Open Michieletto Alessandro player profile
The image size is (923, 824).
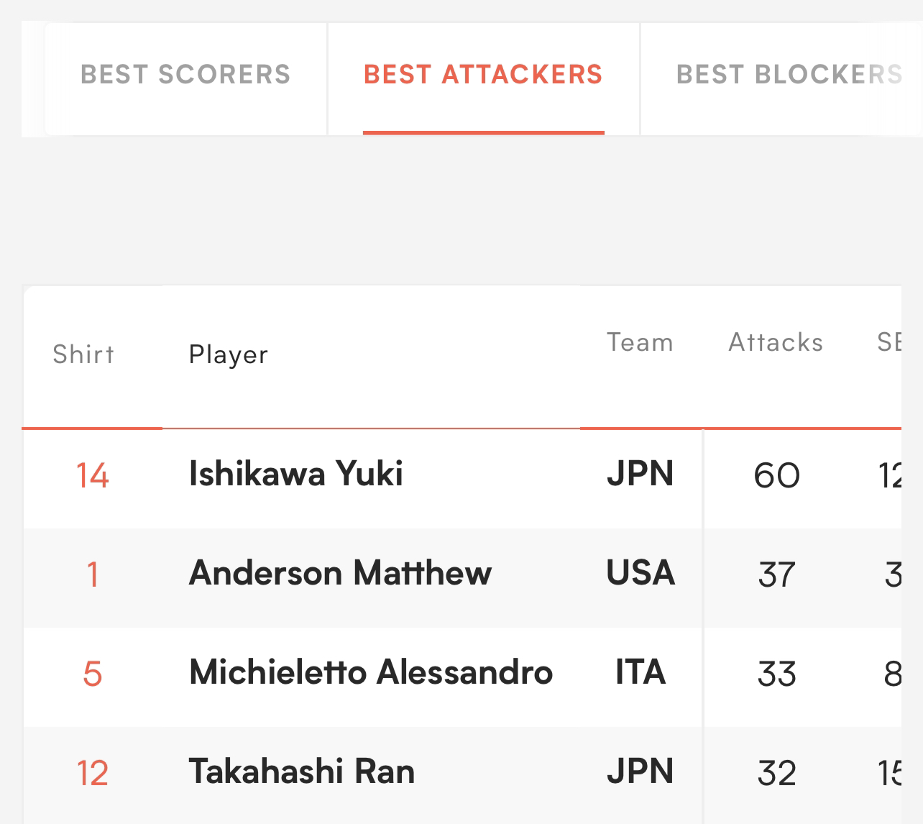pos(371,672)
